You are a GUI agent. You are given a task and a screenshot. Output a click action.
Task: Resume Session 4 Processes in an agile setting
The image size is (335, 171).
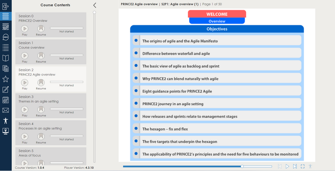click(41, 136)
